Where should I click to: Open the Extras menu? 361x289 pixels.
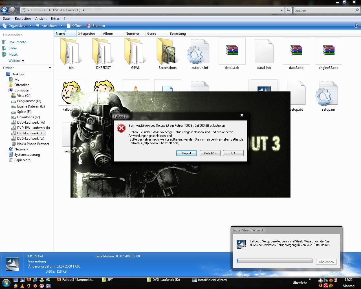[55, 18]
